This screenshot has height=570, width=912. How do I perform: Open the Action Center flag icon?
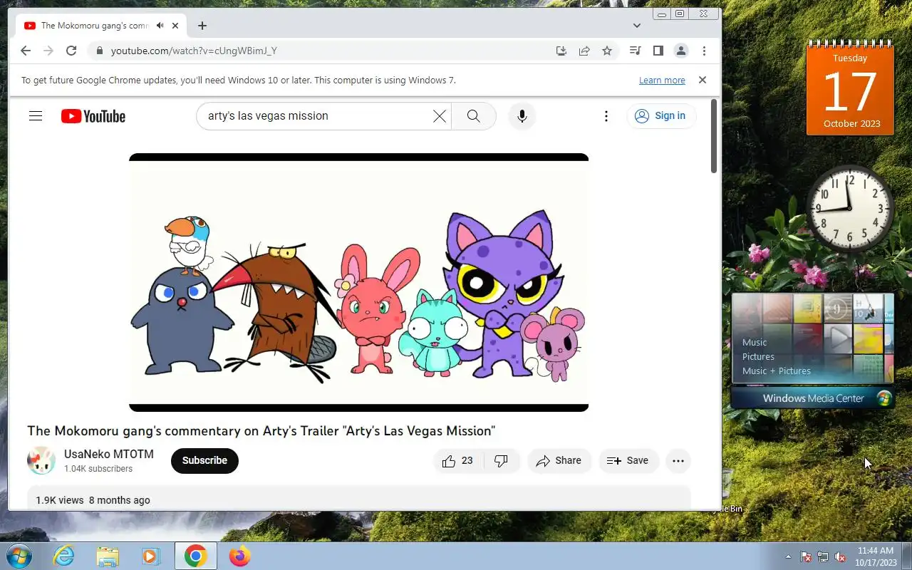806,556
